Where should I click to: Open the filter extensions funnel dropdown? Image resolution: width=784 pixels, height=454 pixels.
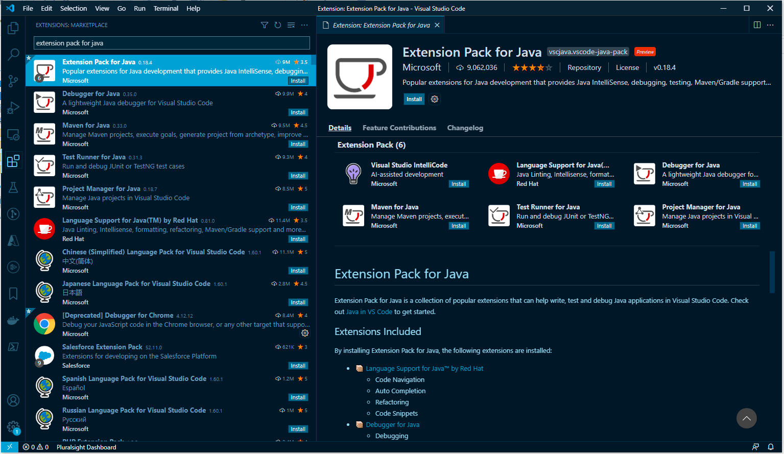tap(264, 25)
